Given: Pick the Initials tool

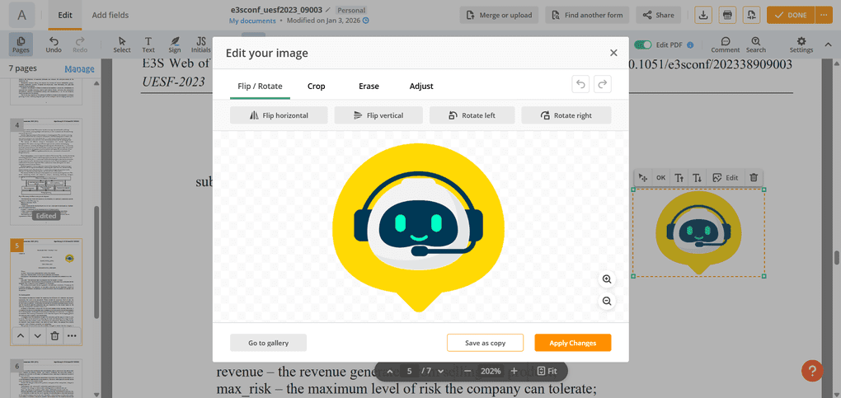Looking at the screenshot, I should 201,44.
